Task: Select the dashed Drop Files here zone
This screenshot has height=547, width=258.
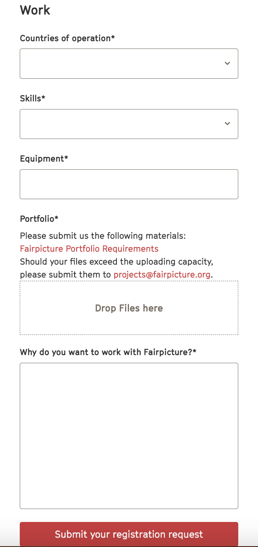Action: 129,308
